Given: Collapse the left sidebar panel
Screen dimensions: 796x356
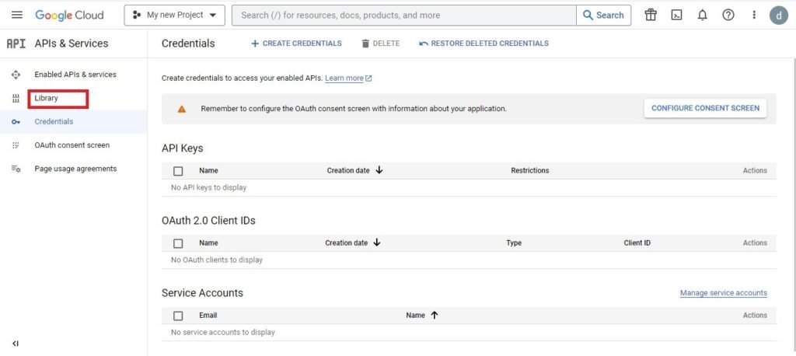Looking at the screenshot, I should click(x=16, y=343).
